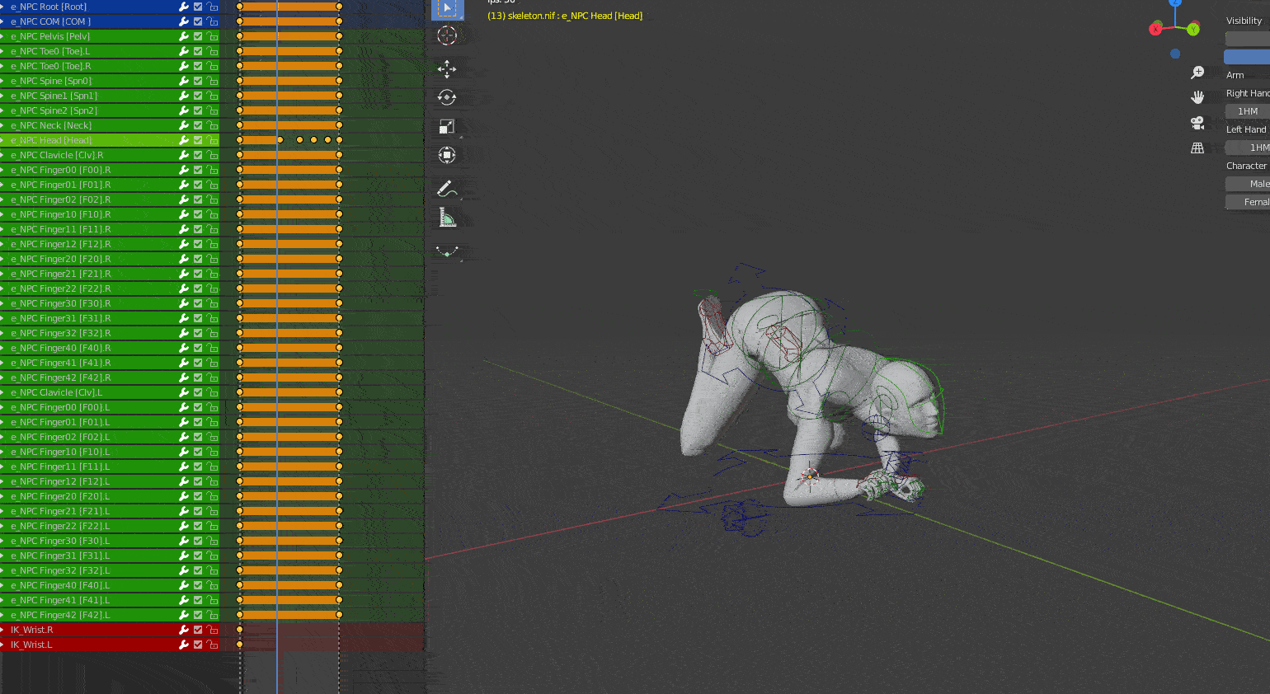Toggle the camera view icon

pyautogui.click(x=1197, y=123)
